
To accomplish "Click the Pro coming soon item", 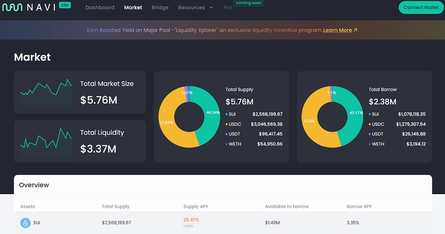I will pos(228,7).
